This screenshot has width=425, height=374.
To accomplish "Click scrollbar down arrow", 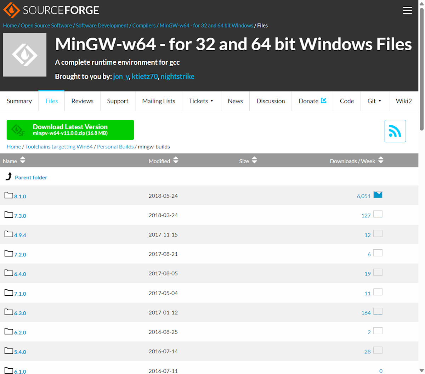I will click(421, 371).
